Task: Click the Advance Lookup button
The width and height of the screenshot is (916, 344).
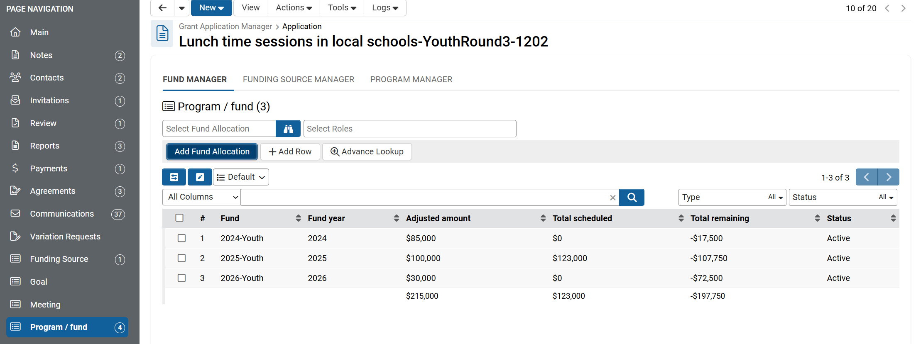Action: pos(367,151)
